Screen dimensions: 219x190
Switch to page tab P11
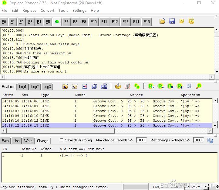(104, 22)
